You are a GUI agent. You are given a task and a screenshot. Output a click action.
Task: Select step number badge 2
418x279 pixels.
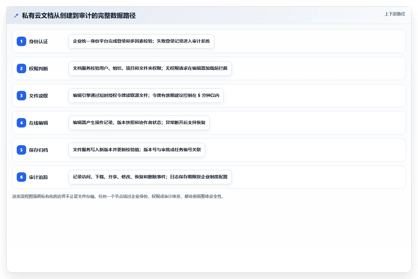tap(21, 68)
